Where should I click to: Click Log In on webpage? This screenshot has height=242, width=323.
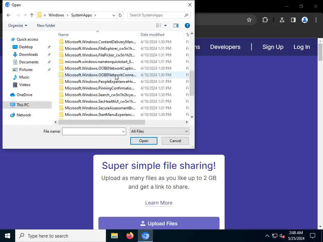coord(302,47)
